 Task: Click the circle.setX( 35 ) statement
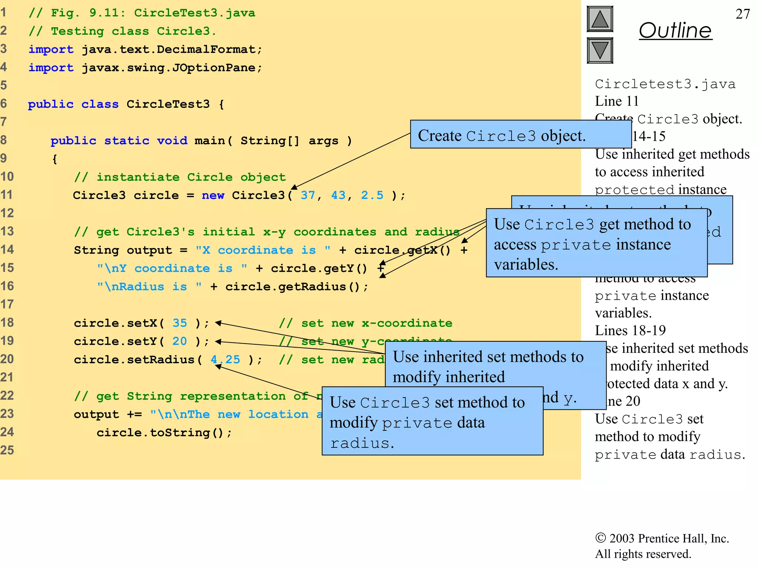pos(141,323)
